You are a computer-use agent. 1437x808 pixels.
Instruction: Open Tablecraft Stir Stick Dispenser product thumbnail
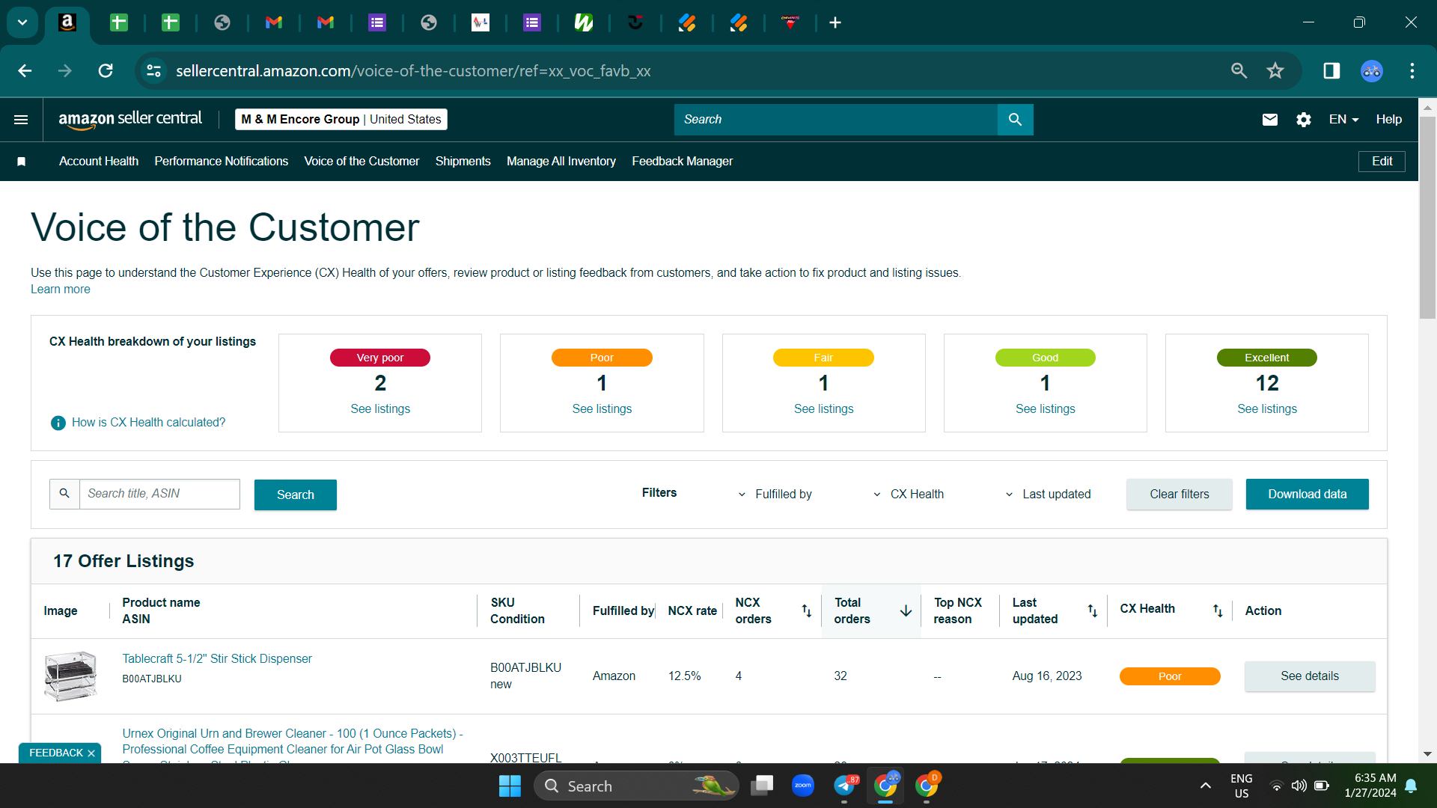pos(70,676)
